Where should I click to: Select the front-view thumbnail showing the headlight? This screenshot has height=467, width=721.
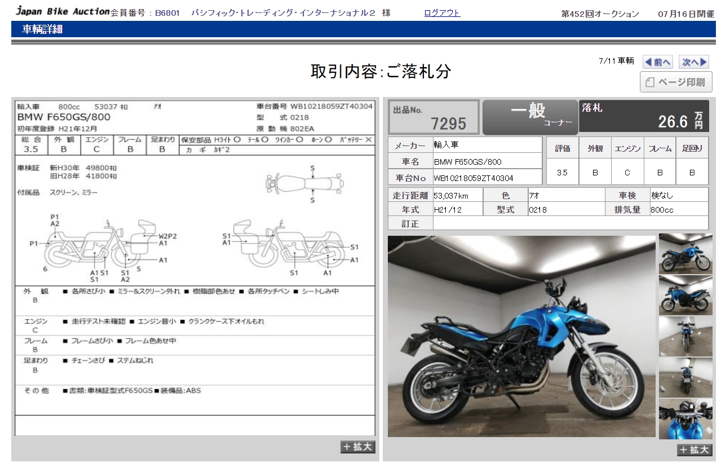coord(685,336)
